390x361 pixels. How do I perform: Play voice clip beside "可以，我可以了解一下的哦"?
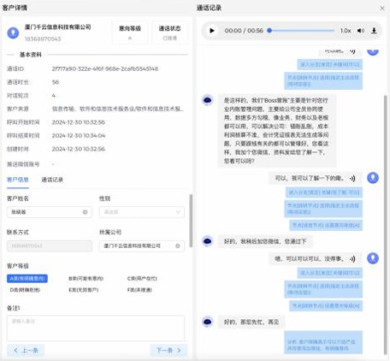(x=352, y=179)
